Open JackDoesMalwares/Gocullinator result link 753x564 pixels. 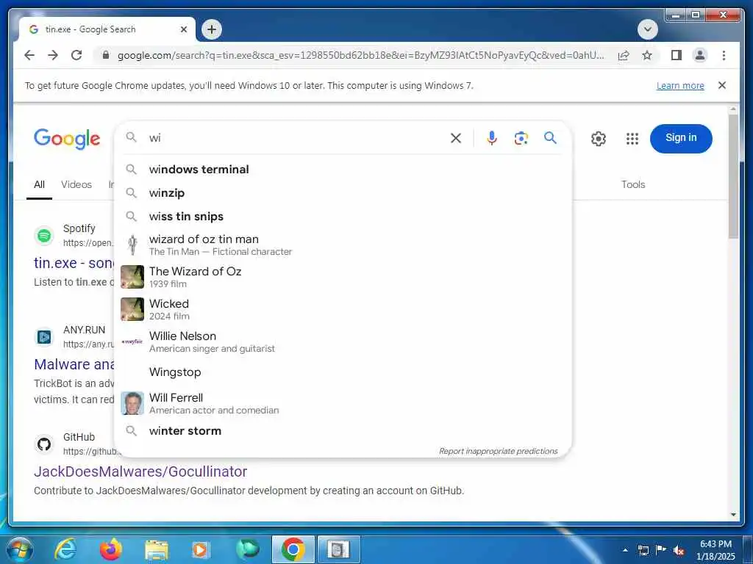click(x=140, y=471)
